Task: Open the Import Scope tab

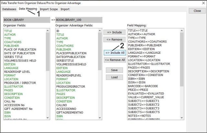Action: click(x=49, y=9)
